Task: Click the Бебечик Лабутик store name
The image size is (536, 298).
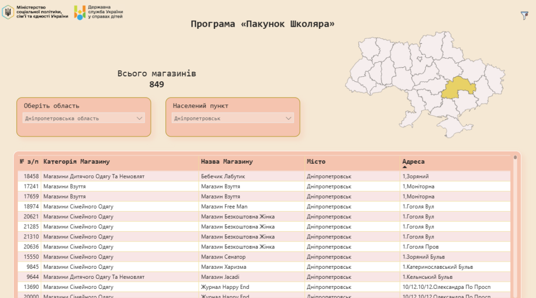Action: point(222,176)
